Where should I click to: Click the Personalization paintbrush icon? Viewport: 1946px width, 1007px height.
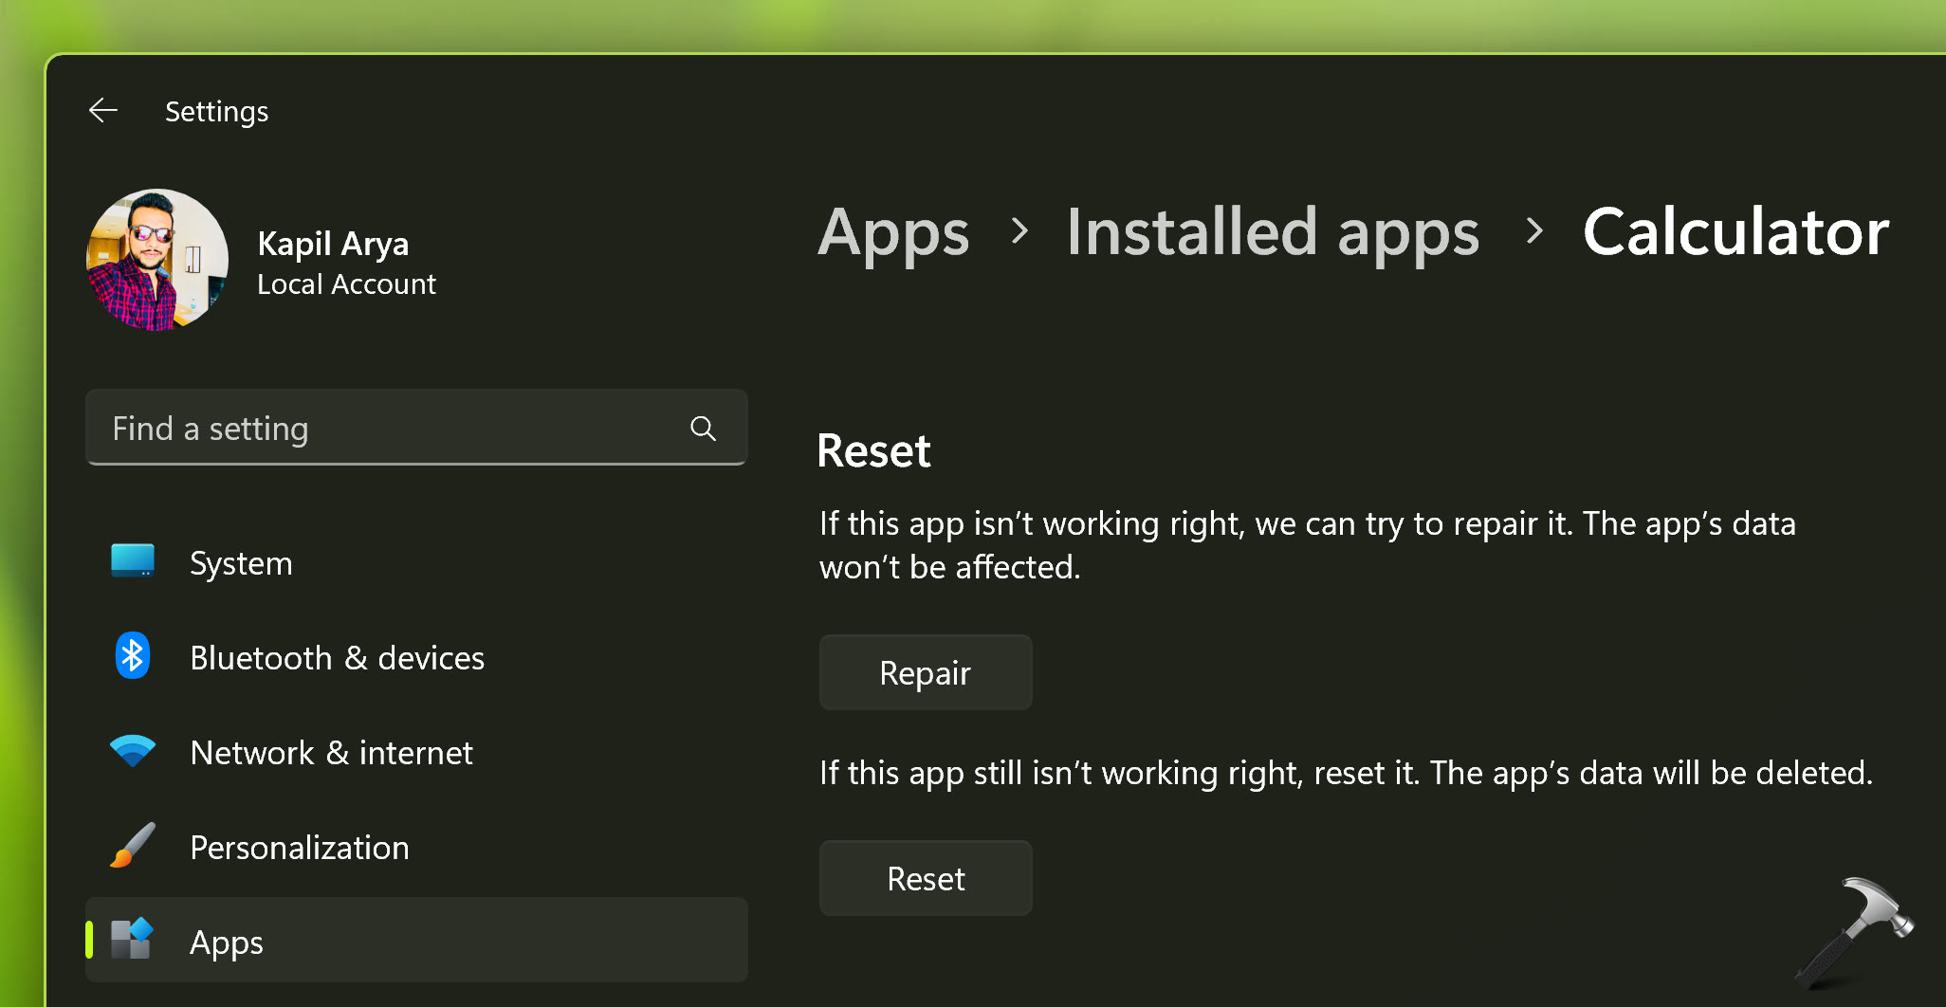133,846
